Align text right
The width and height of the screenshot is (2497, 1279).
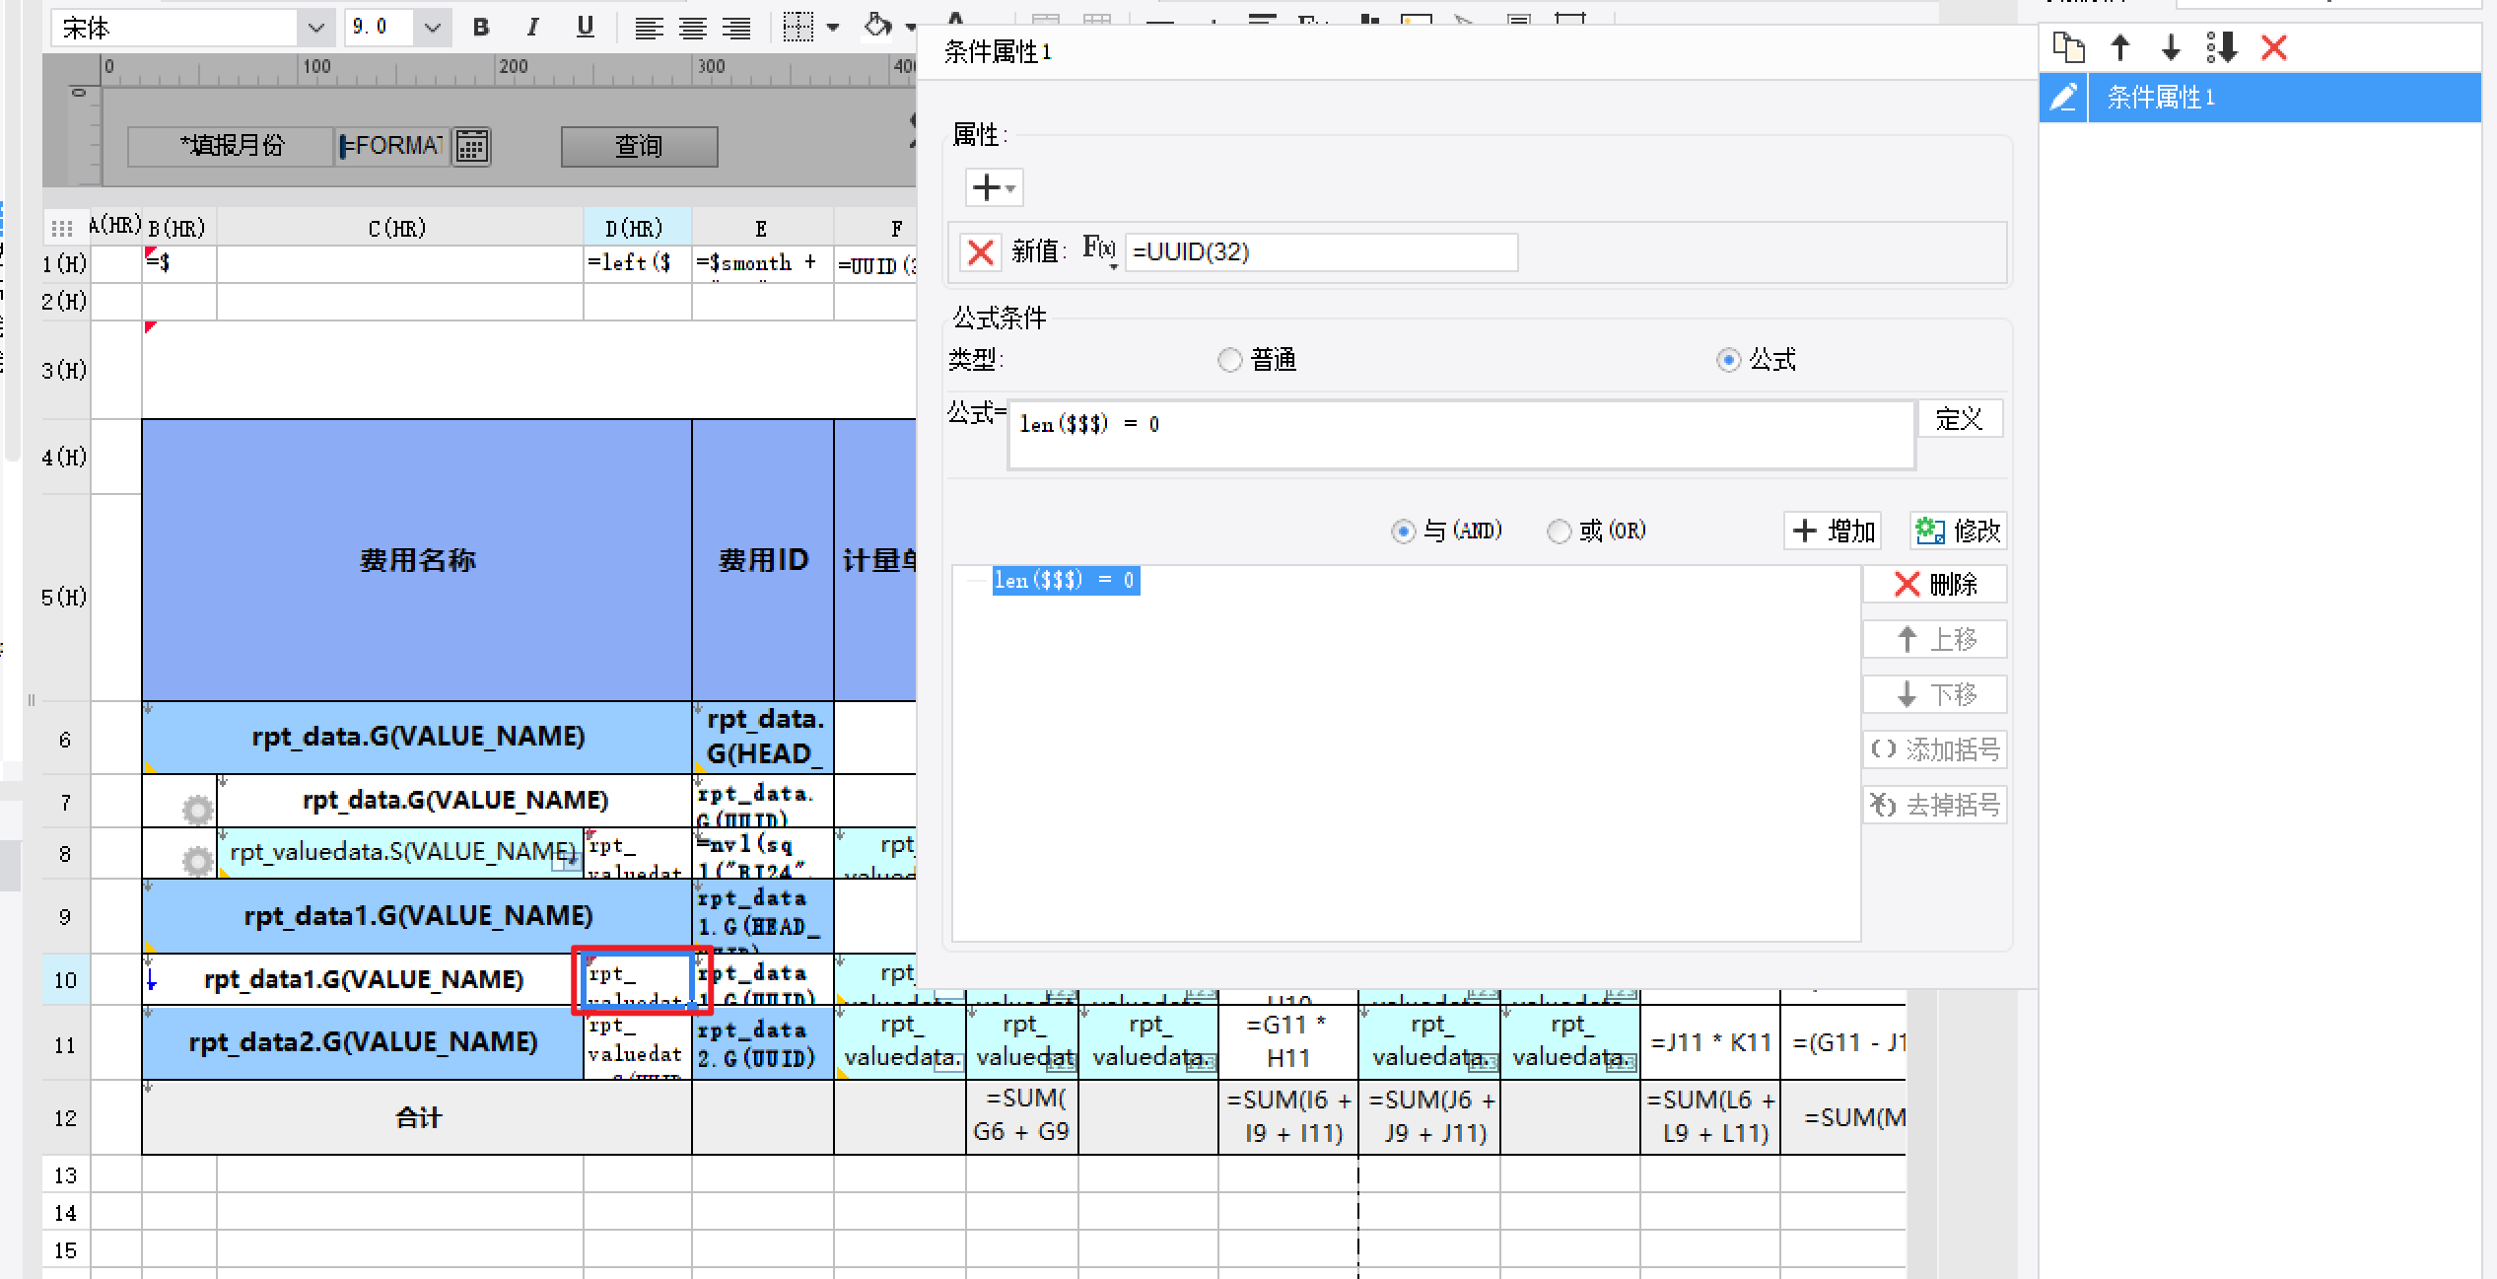(x=736, y=28)
